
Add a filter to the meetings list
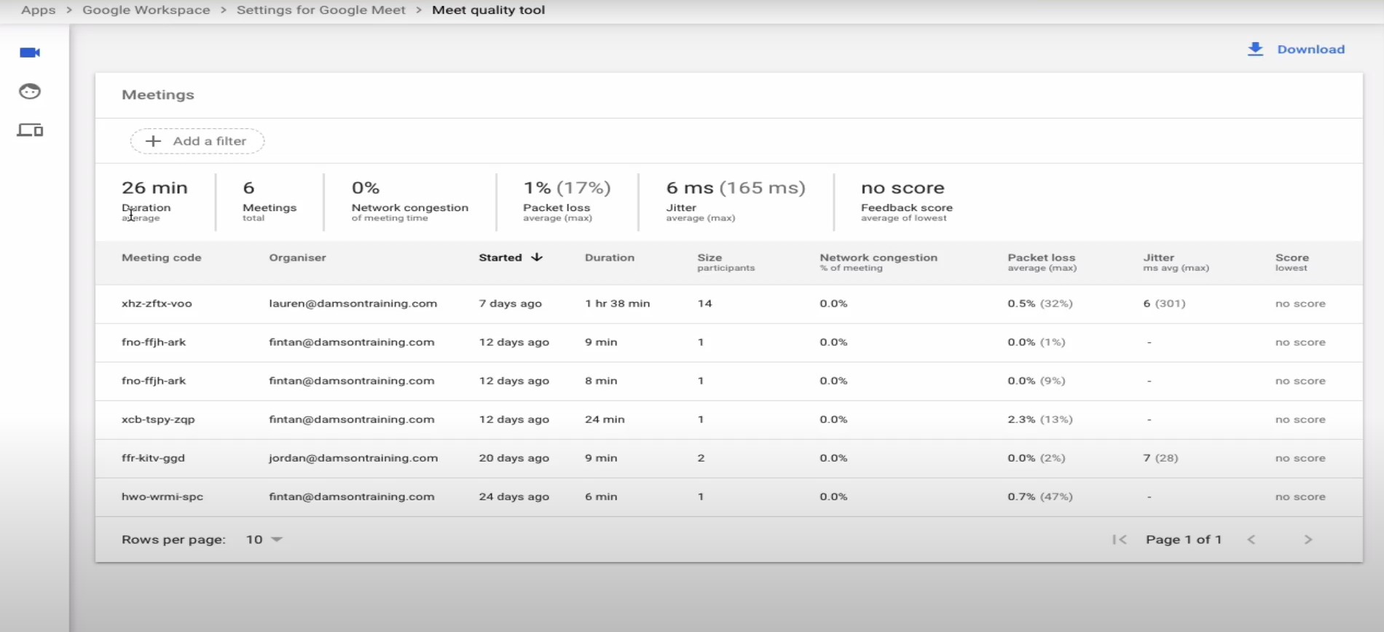[x=197, y=141]
